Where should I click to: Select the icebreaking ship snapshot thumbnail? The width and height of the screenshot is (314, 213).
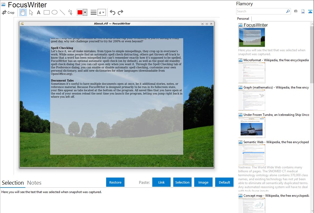[x=252, y=127]
